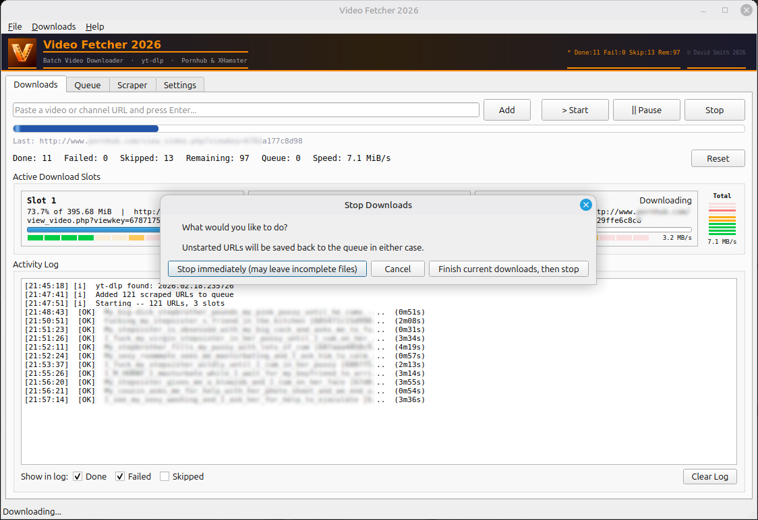Maximize the Video Fetcher window

point(725,10)
